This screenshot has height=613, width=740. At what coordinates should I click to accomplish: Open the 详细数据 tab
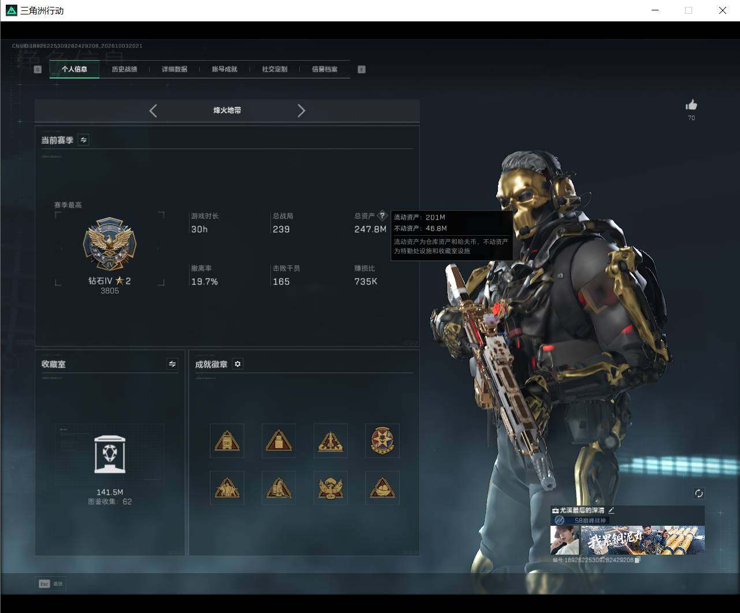coord(174,69)
